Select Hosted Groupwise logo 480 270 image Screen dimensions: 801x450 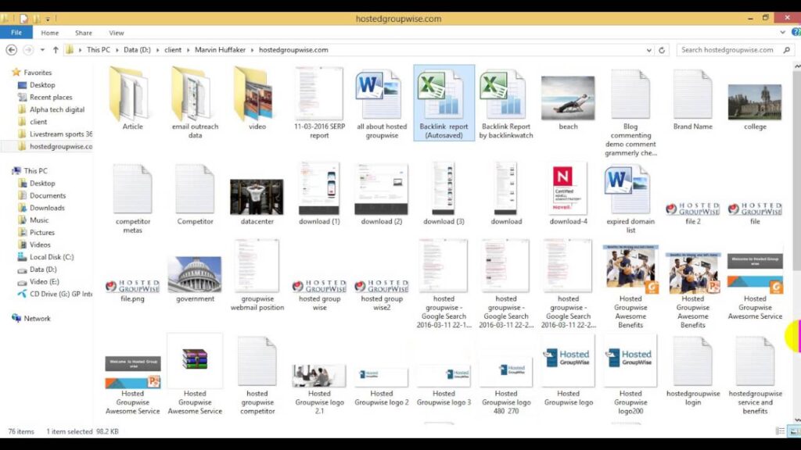click(x=506, y=385)
